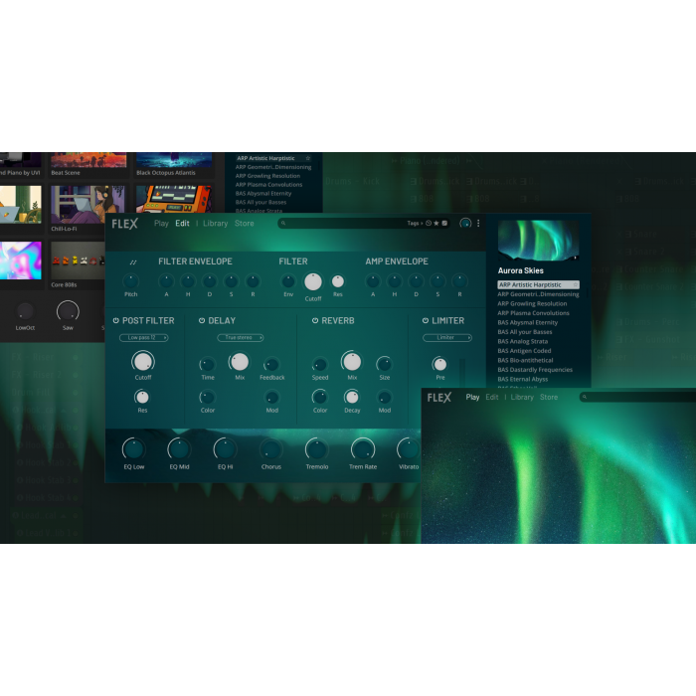Open the Core 808s pack thumbnail
The image size is (696, 696).
(78, 261)
